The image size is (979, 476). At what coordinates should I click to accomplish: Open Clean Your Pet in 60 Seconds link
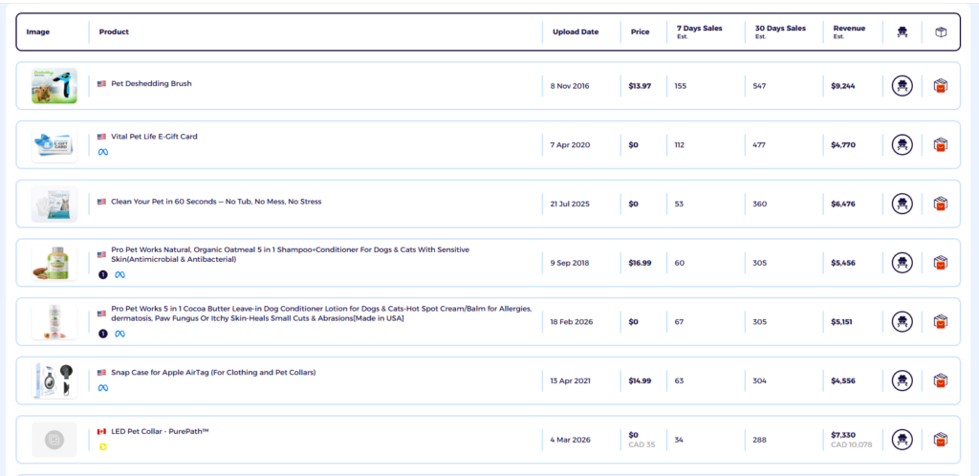[x=216, y=202]
